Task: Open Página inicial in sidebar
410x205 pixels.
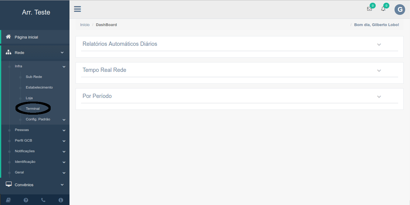Action: (x=26, y=37)
